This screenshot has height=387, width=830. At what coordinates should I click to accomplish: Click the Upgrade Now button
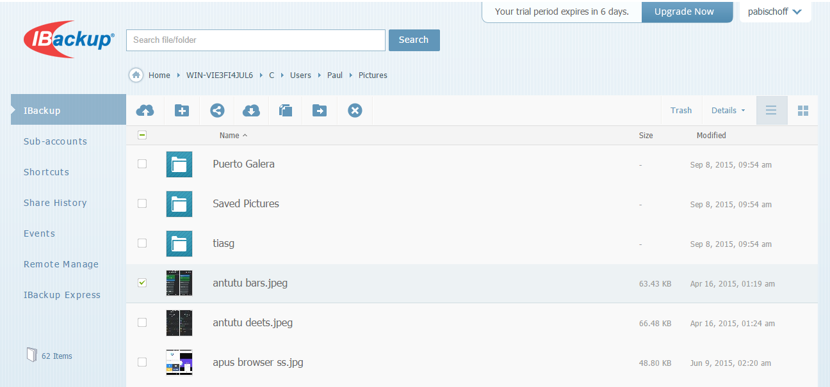tap(684, 12)
